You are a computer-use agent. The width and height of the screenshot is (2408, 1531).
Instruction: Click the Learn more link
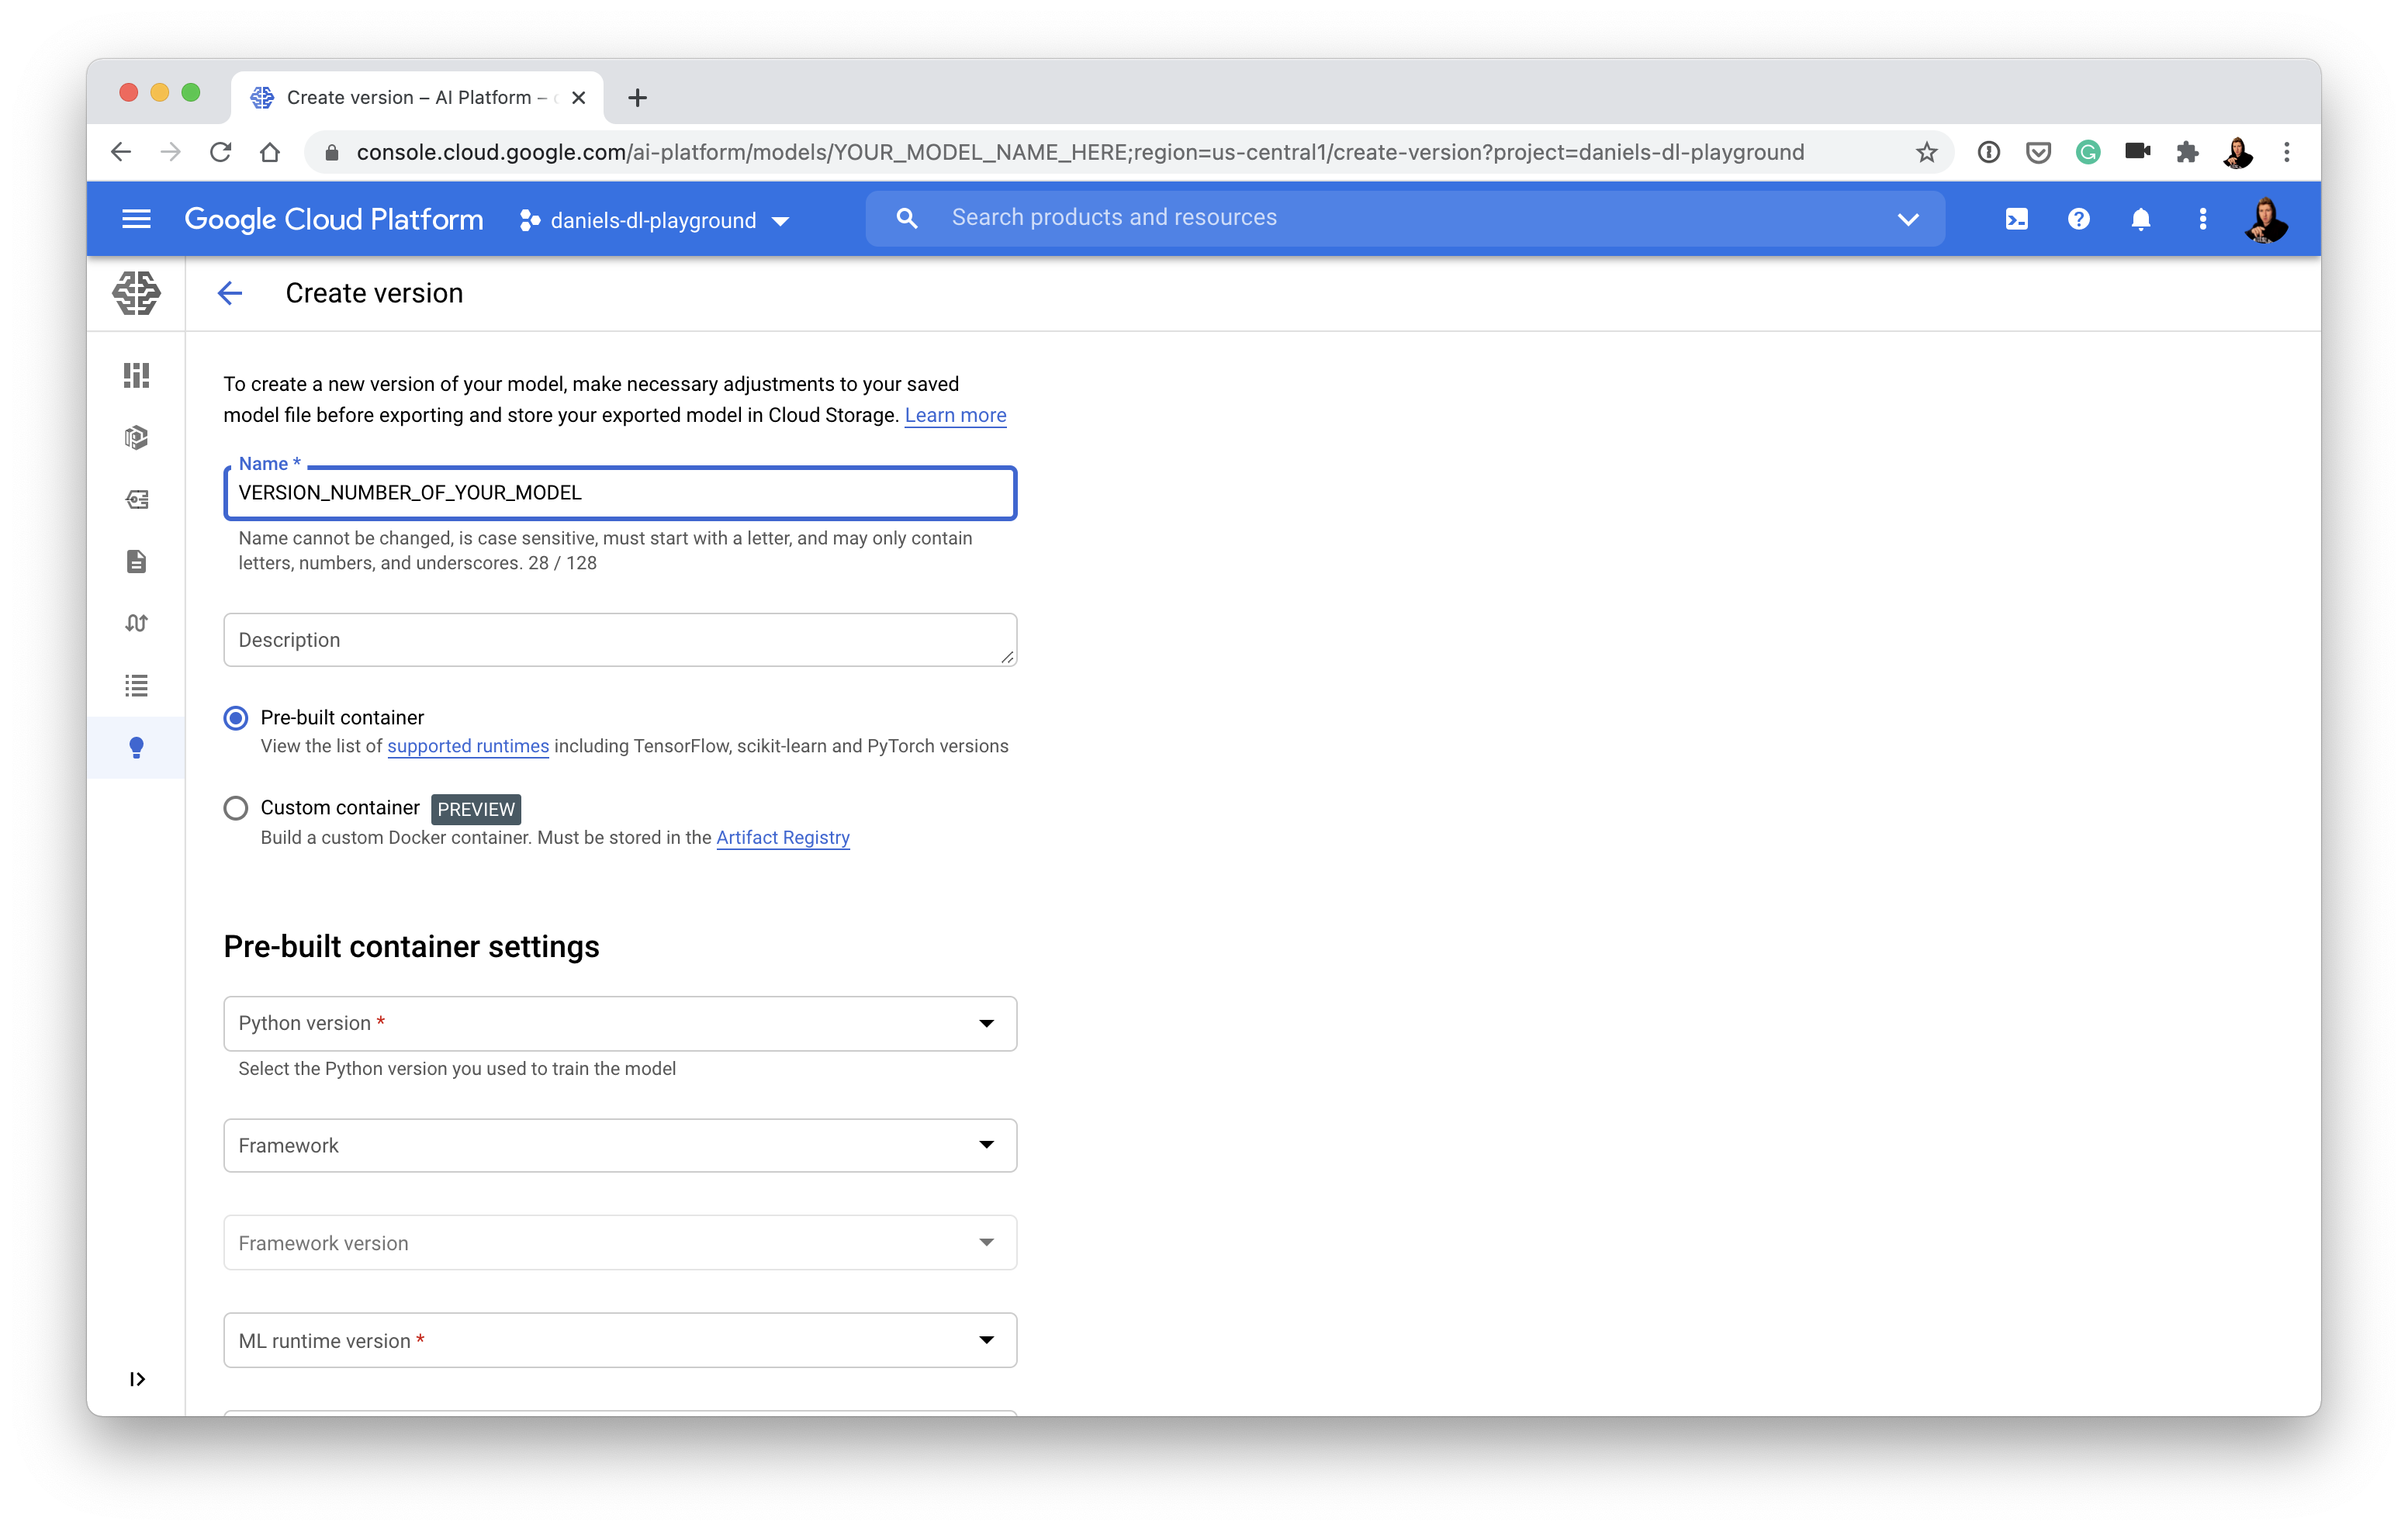(957, 416)
